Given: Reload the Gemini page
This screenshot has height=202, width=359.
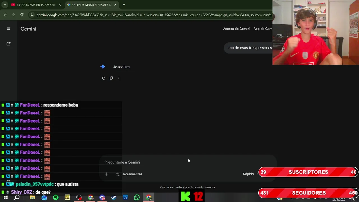Looking at the screenshot, I should click(x=22, y=15).
